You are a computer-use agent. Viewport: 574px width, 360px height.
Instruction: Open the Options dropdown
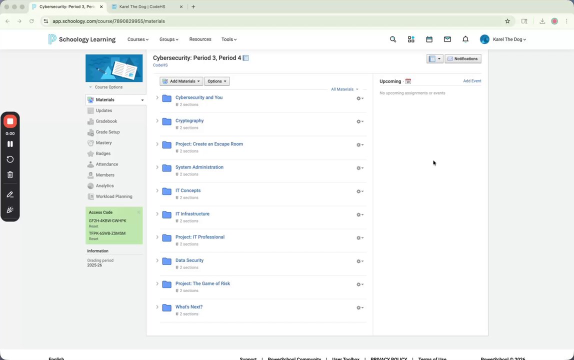click(x=217, y=81)
